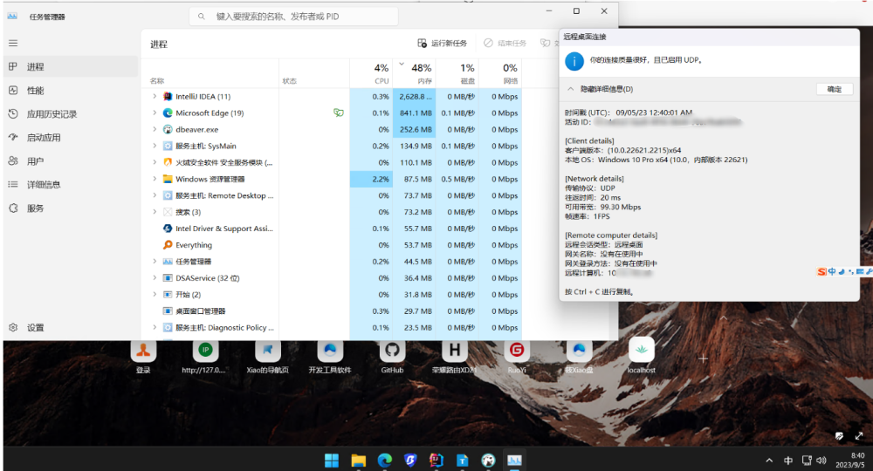The width and height of the screenshot is (873, 471).
Task: Sort by the 磁盘 column header
Action: pyautogui.click(x=457, y=73)
